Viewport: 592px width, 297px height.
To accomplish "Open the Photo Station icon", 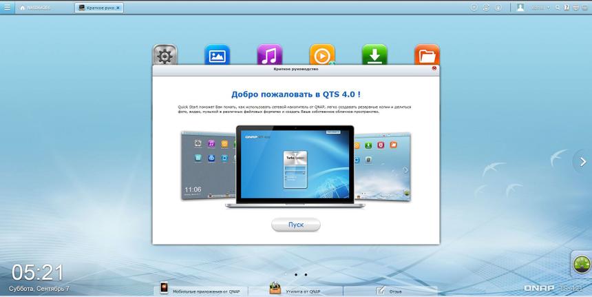I will (217, 55).
